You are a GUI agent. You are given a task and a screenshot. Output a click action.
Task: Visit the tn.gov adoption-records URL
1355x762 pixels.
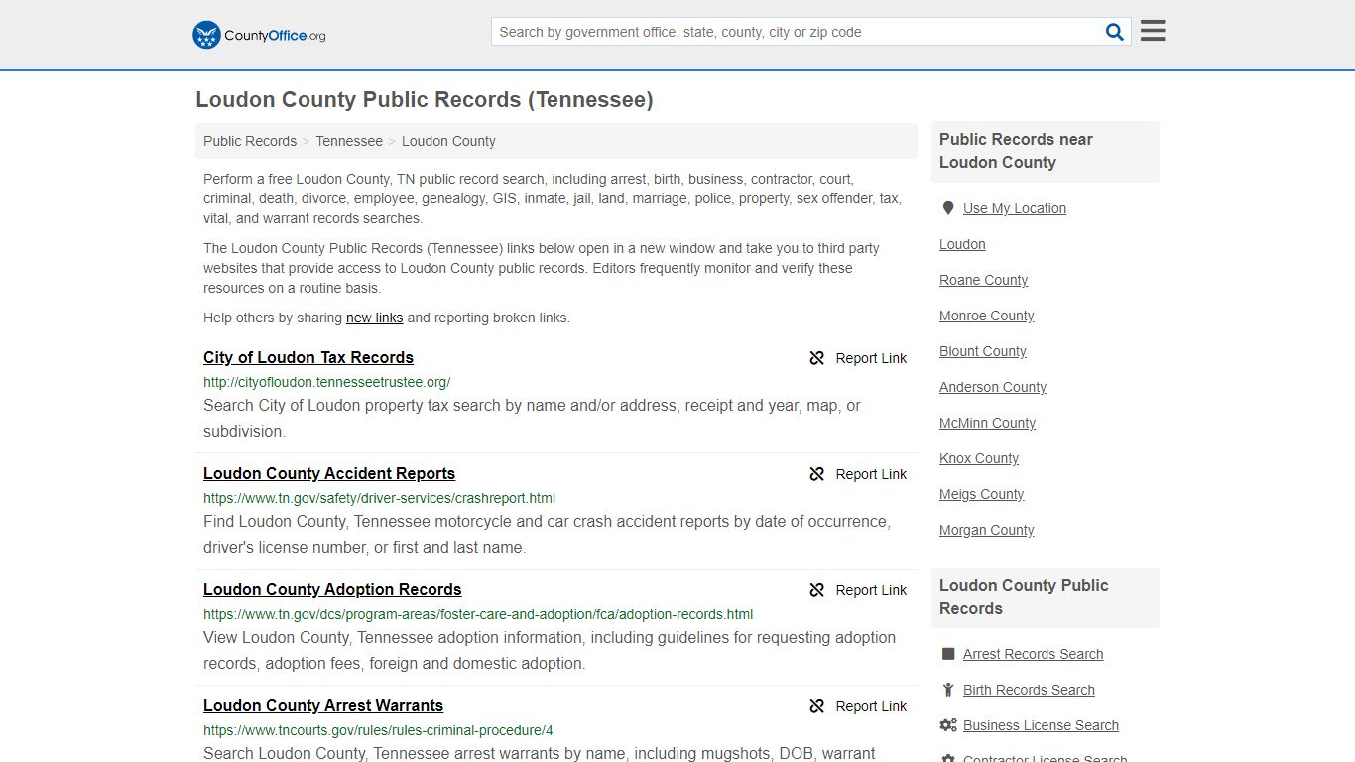coord(478,614)
